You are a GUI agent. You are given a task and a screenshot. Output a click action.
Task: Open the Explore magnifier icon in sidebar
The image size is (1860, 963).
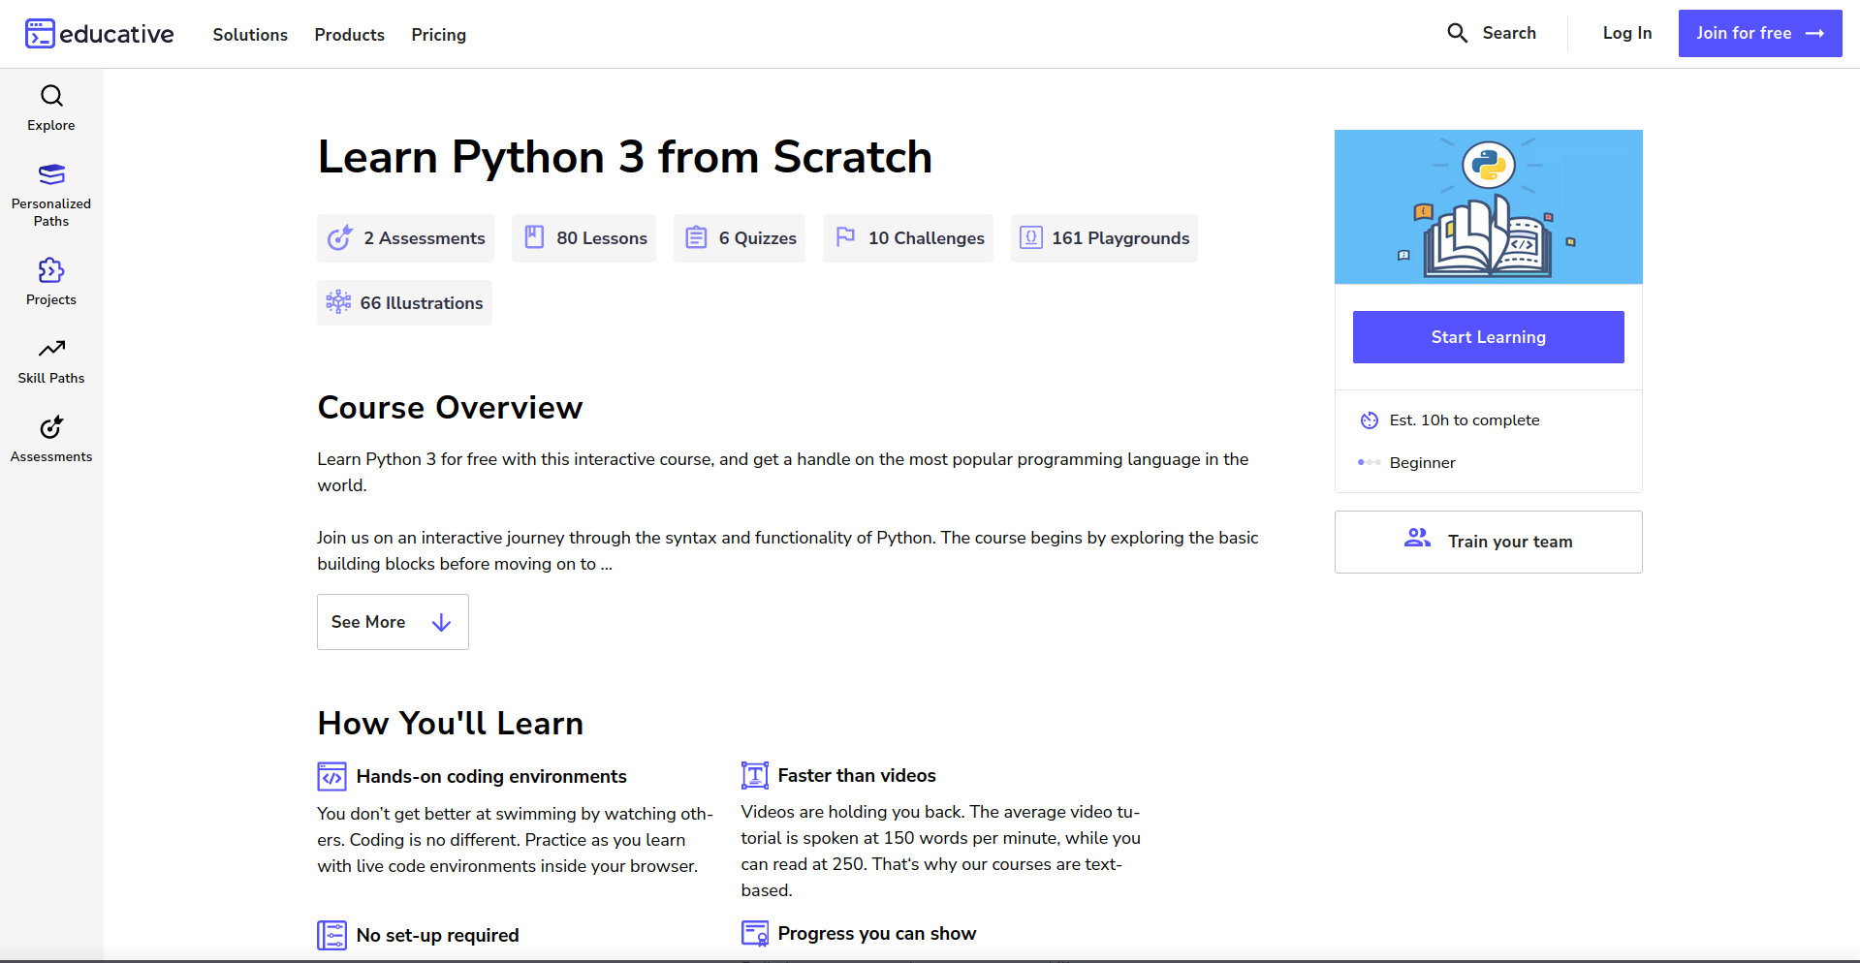(x=51, y=96)
